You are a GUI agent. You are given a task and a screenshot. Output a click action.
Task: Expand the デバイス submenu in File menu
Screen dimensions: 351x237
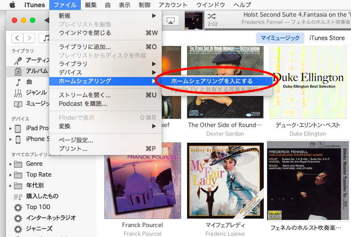[105, 73]
